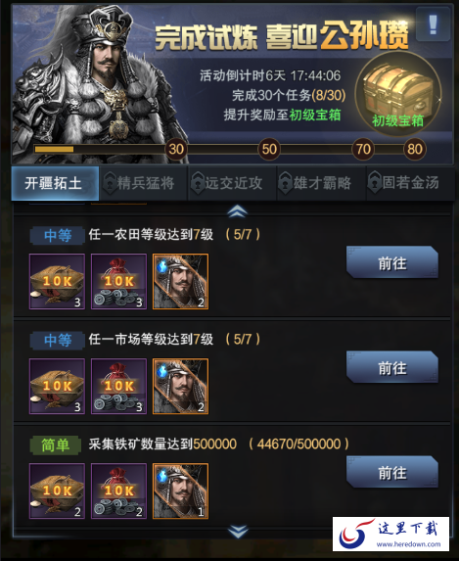Collapse list with the upward double chevron

tap(237, 211)
